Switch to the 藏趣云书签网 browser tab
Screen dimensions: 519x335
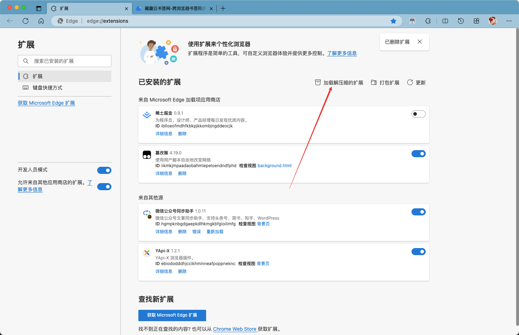click(175, 9)
